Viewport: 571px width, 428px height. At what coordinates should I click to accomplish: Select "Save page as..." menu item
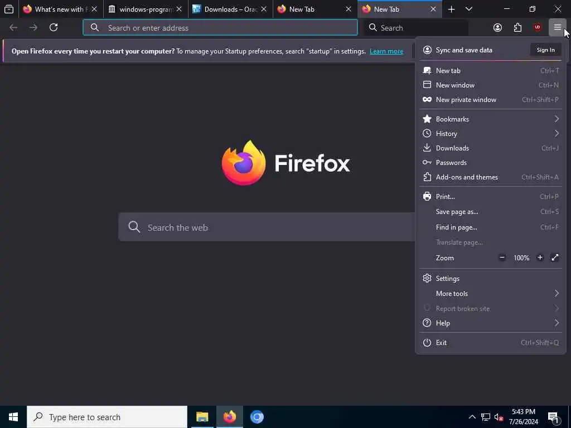(x=491, y=211)
